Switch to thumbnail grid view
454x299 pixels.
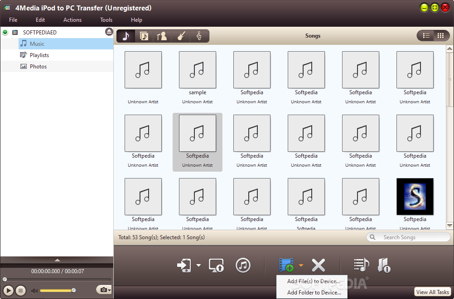point(441,36)
